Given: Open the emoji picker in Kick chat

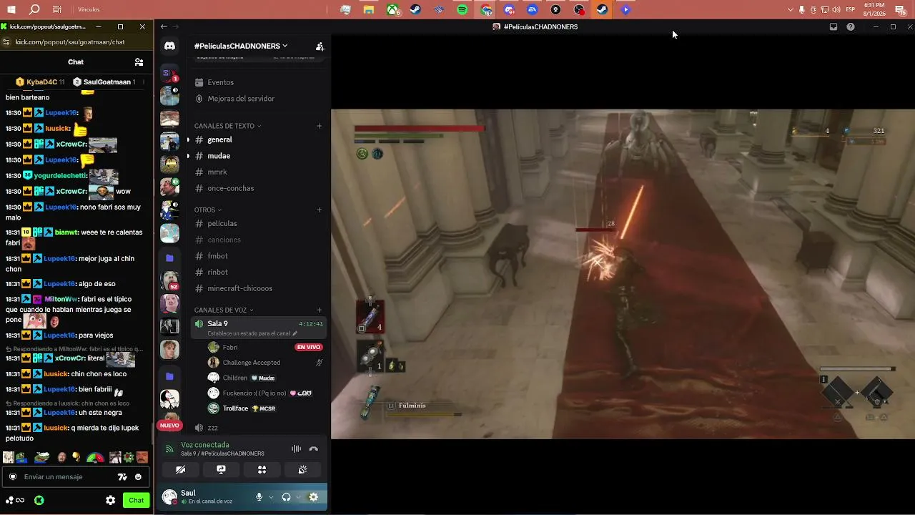Looking at the screenshot, I should point(138,477).
